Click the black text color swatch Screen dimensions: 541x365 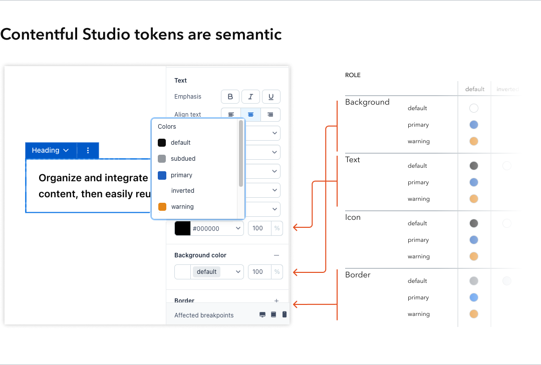click(x=182, y=228)
